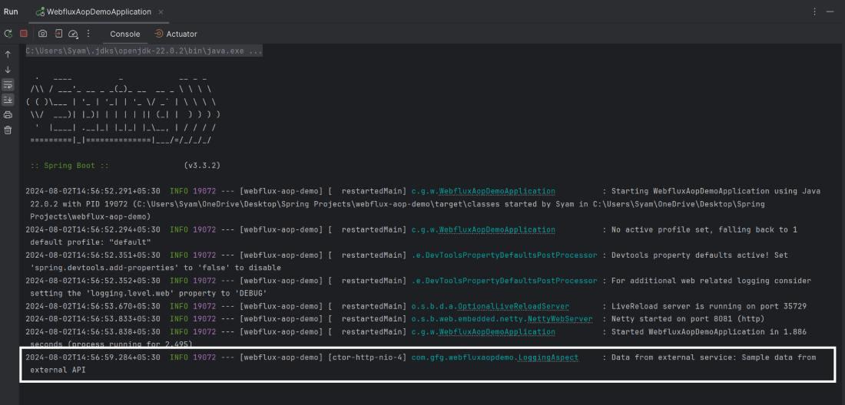Open more options beside profiler icon
The height and width of the screenshot is (405, 845).
[88, 34]
